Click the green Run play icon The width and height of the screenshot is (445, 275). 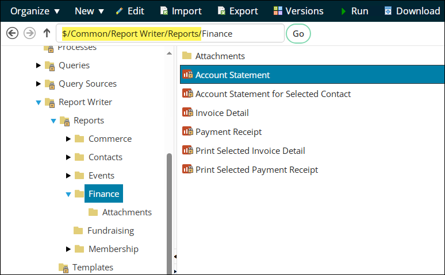point(343,11)
